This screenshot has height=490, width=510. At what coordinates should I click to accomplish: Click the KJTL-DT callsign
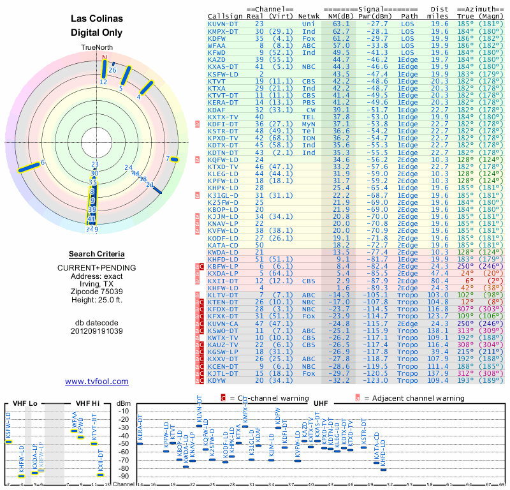222,373
